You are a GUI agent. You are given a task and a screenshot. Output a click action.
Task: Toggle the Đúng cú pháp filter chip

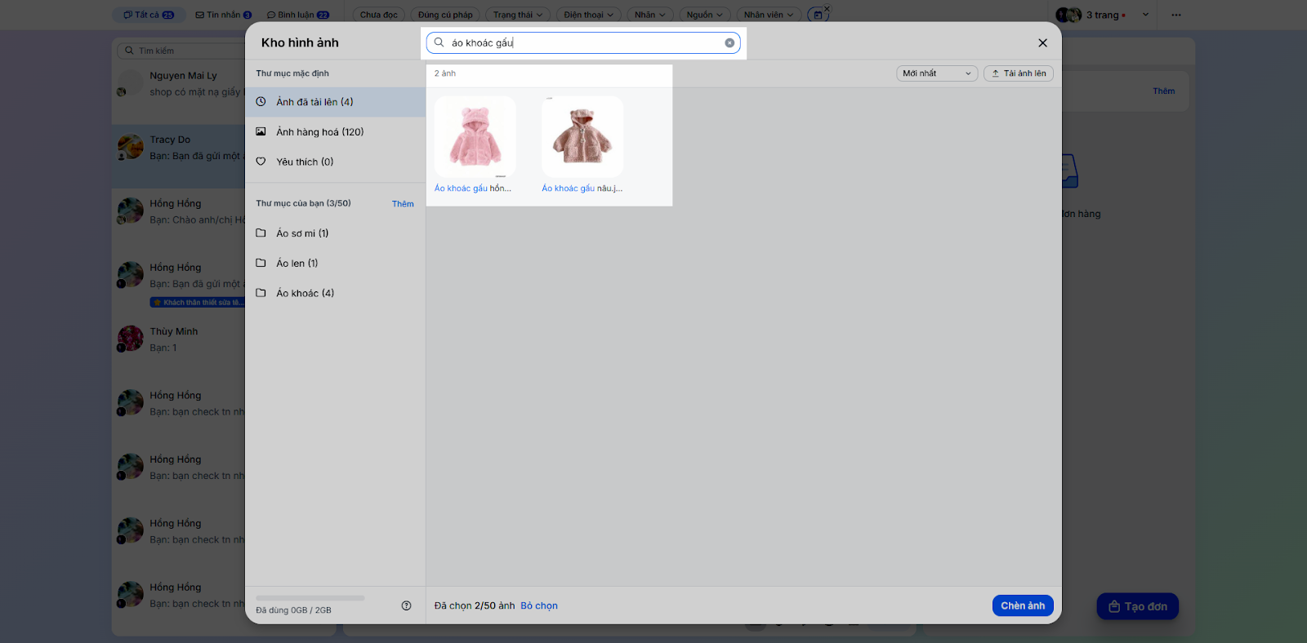(x=445, y=15)
